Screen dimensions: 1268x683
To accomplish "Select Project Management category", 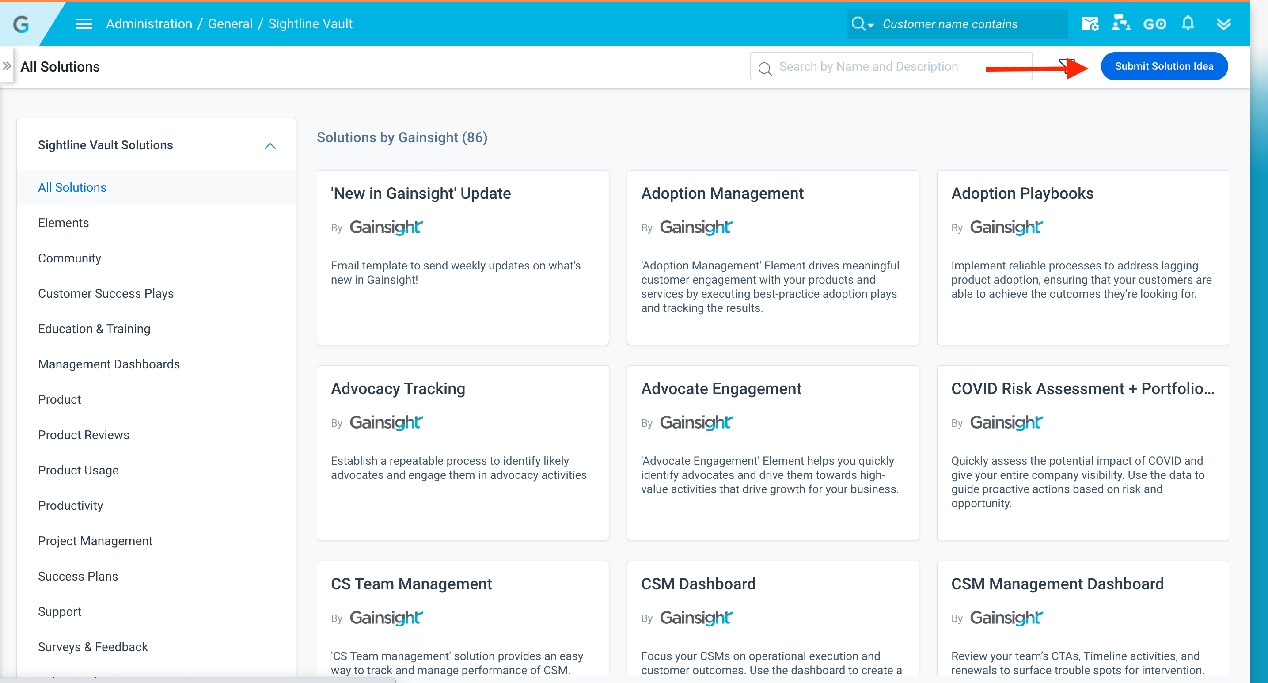I will (x=156, y=541).
